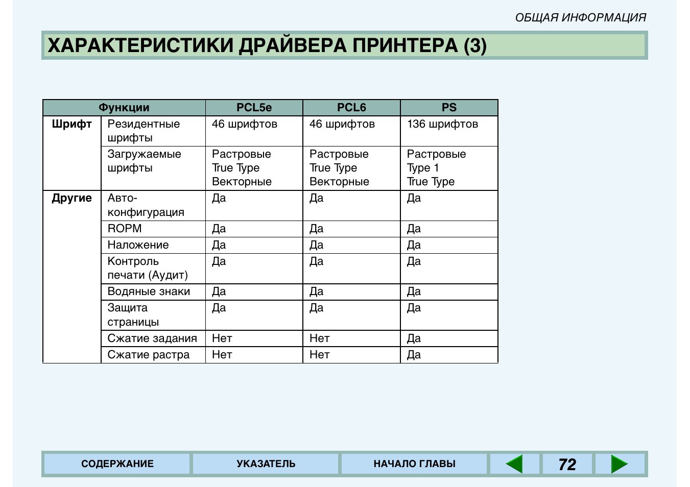Viewport: 690px width, 487px height.
Task: Click the Шрифт row group label
Action: [72, 124]
